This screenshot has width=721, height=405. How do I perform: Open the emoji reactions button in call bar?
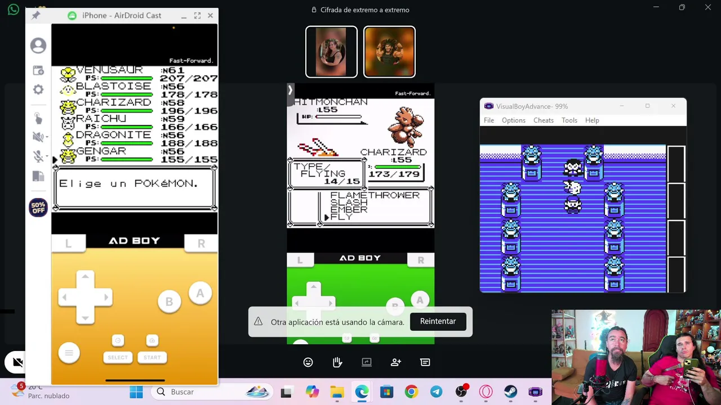[308, 362]
